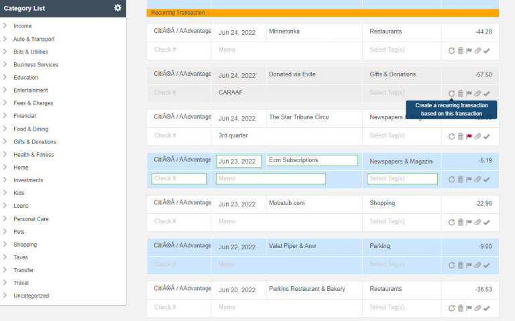This screenshot has width=515, height=321.
Task: Flag the Ecm Subscriptions transaction
Action: pos(469,180)
